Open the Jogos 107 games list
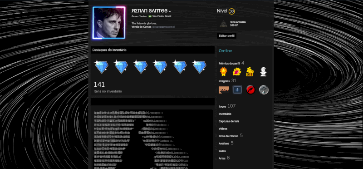363x169 pixels. [227, 106]
